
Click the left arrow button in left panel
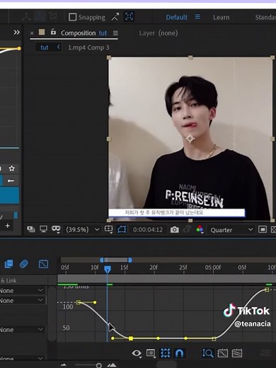(11, 180)
